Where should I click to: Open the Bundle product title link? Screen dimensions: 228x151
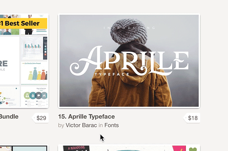click(9, 117)
